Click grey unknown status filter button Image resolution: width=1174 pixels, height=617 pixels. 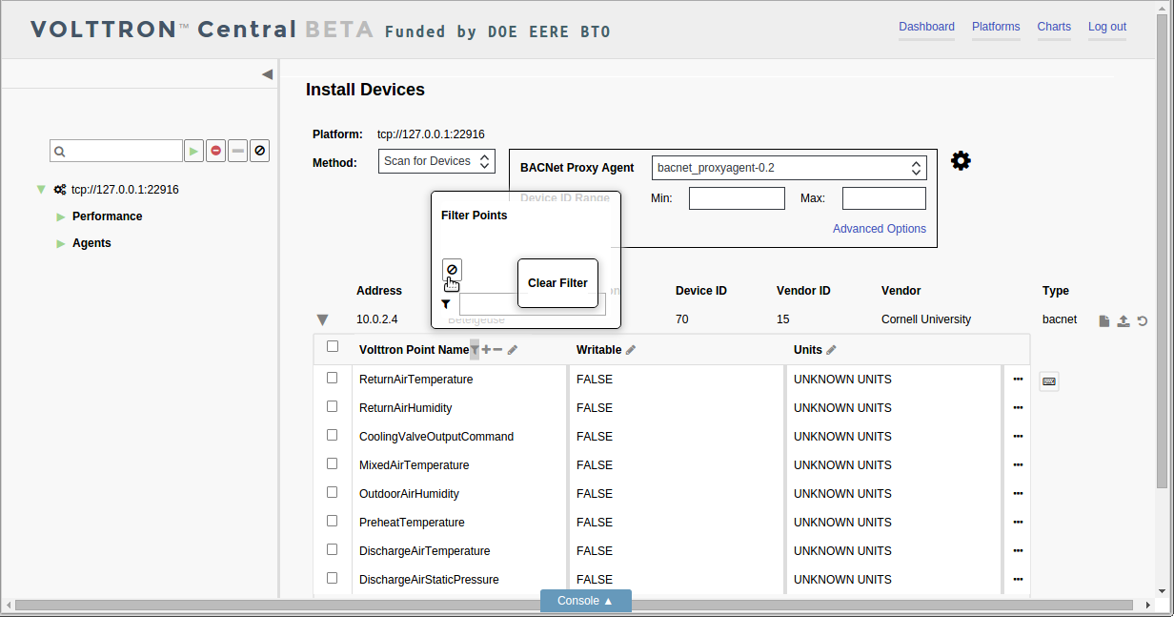238,151
